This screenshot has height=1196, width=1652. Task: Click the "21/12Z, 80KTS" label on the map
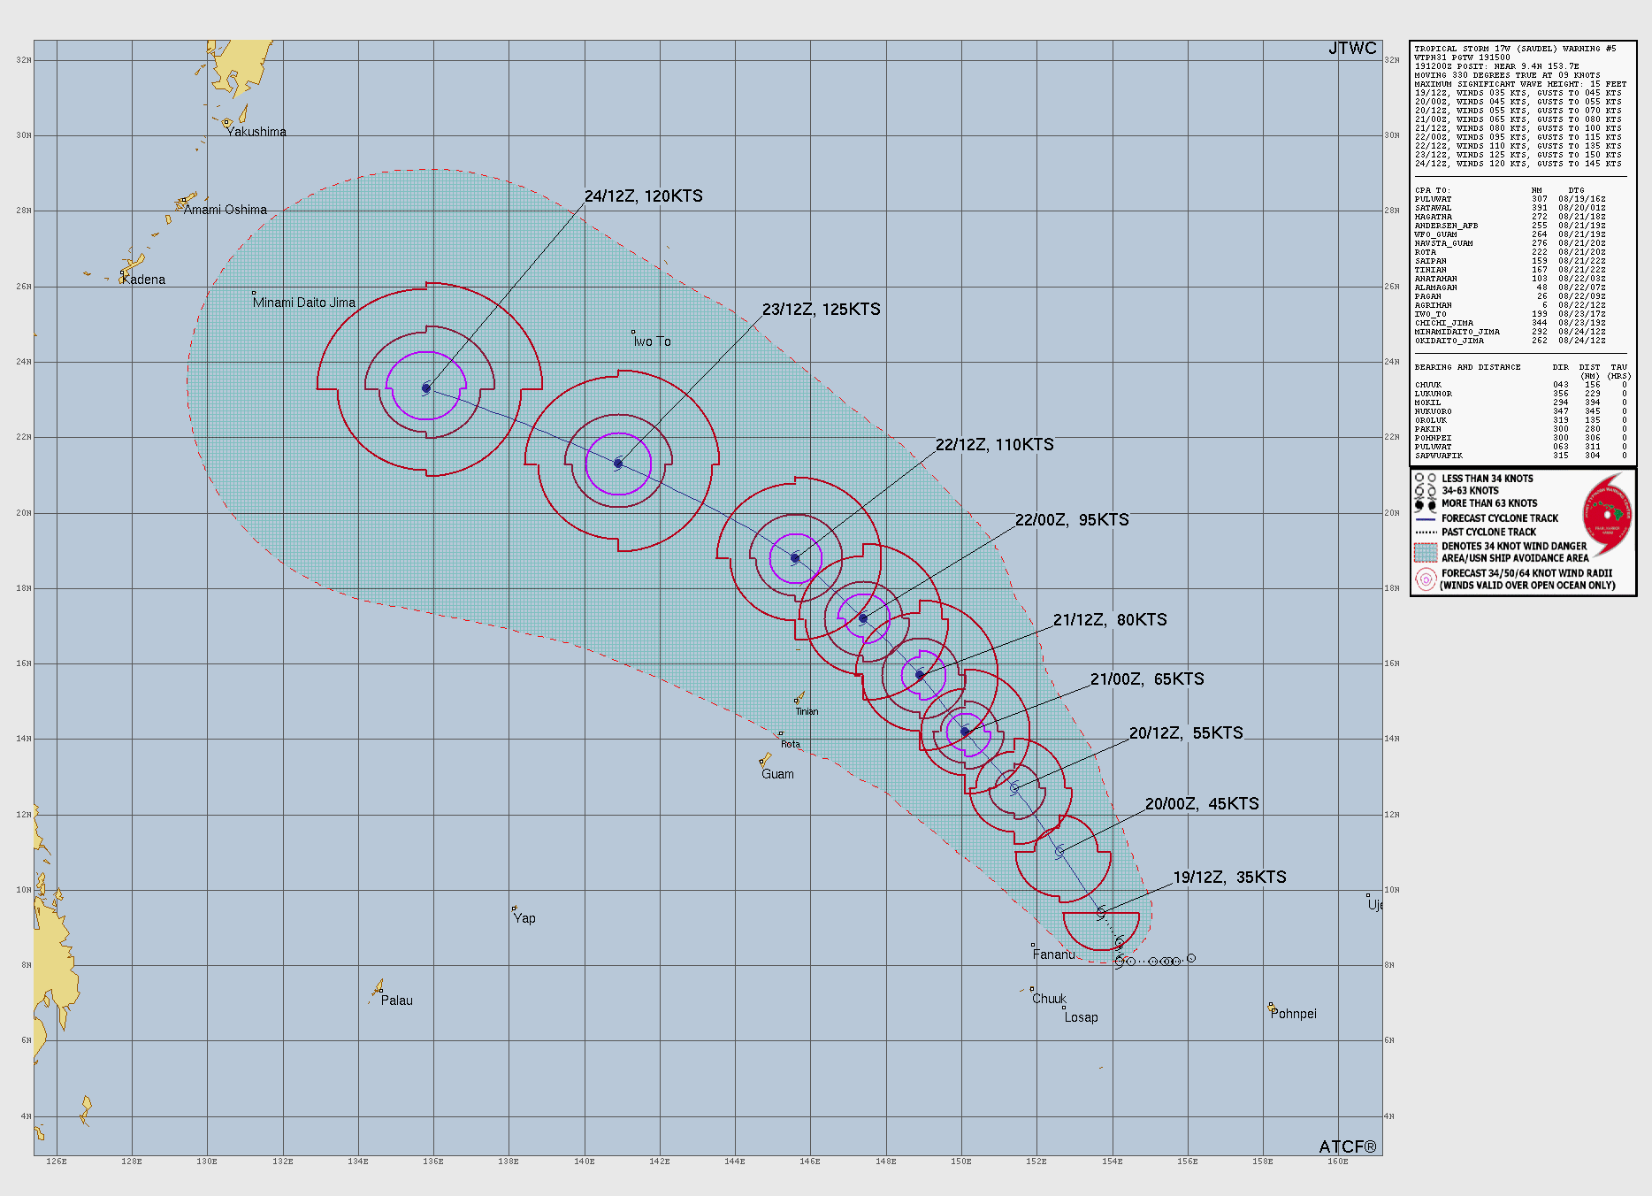click(1110, 620)
